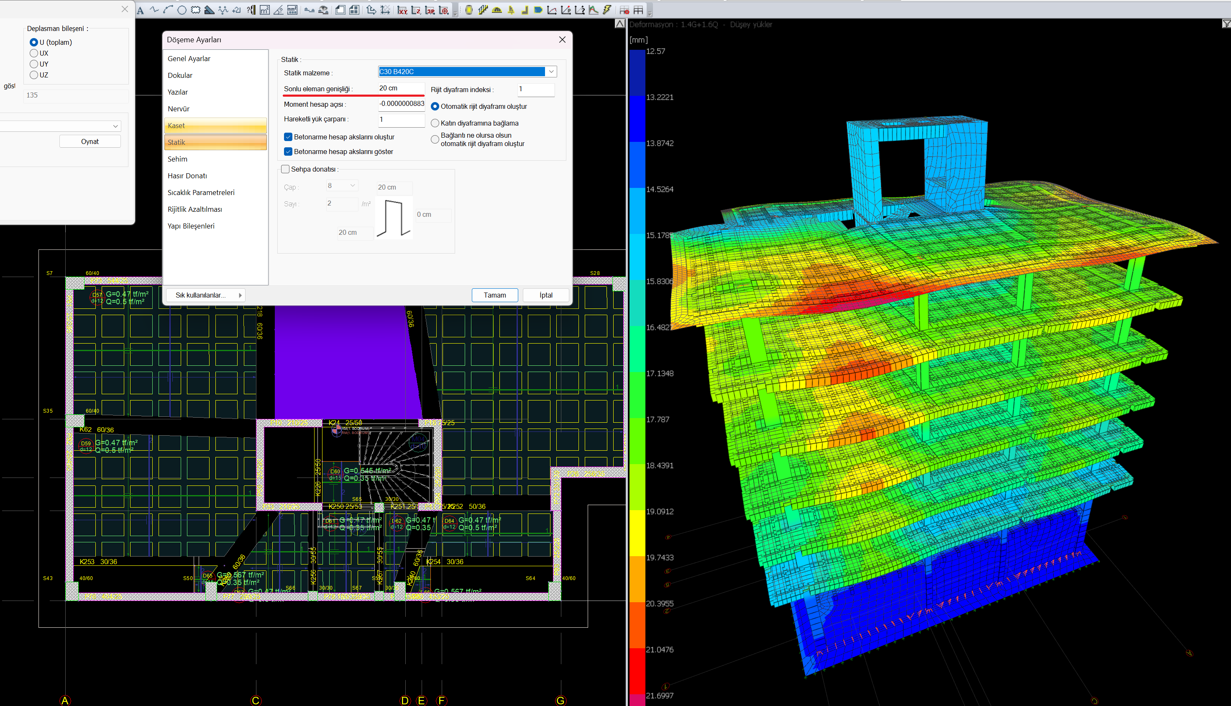Close the Döşeme Ayarları dialog
Viewport: 1231px width, 706px height.
(562, 40)
